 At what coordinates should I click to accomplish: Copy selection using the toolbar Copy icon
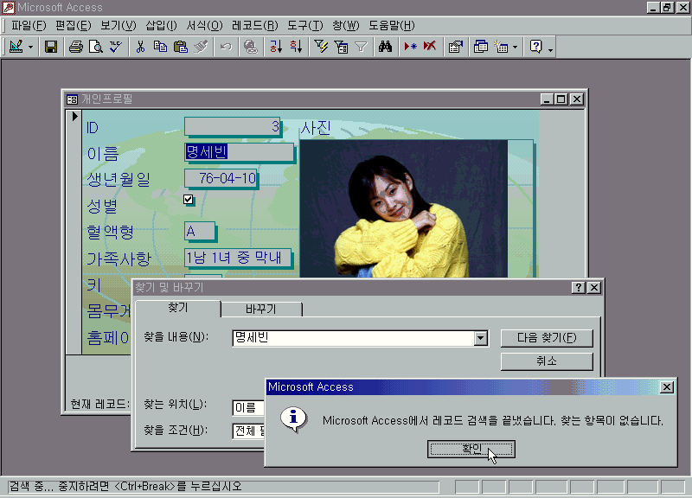160,47
